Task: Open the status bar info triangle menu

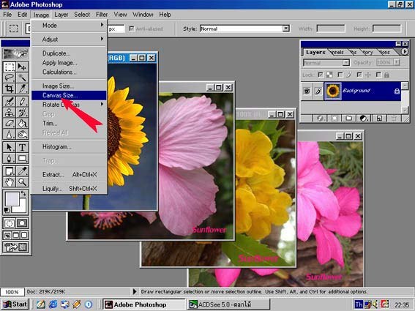Action: (x=135, y=292)
